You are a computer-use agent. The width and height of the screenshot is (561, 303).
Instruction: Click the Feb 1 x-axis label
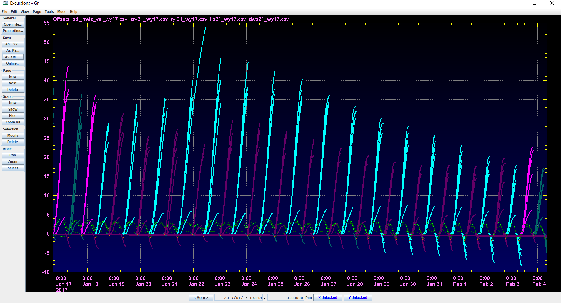click(460, 284)
